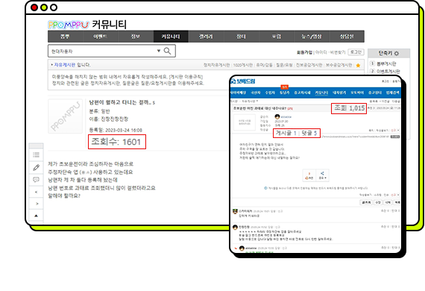Open the 1020게시판 link
The height and width of the screenshot is (291, 425).
(x=242, y=65)
